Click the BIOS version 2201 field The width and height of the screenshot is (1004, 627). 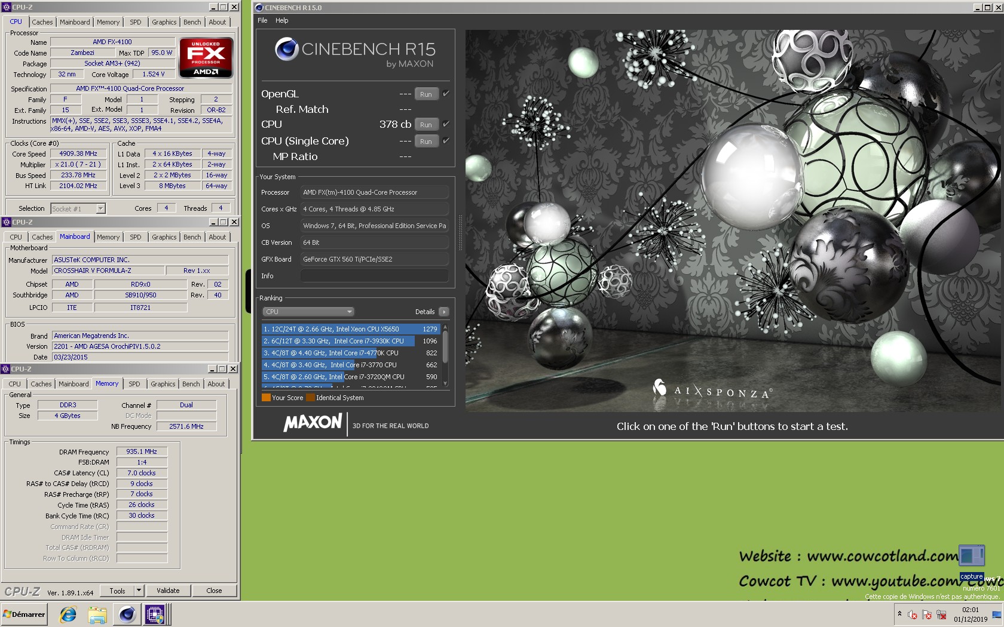(x=140, y=346)
